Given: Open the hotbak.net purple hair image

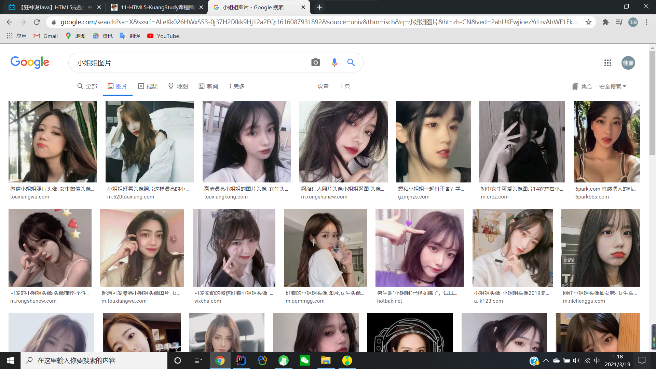Looking at the screenshot, I should pyautogui.click(x=420, y=248).
